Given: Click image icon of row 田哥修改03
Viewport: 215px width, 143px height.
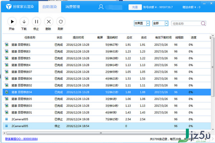Looking at the screenshot, I should tap(6, 106).
